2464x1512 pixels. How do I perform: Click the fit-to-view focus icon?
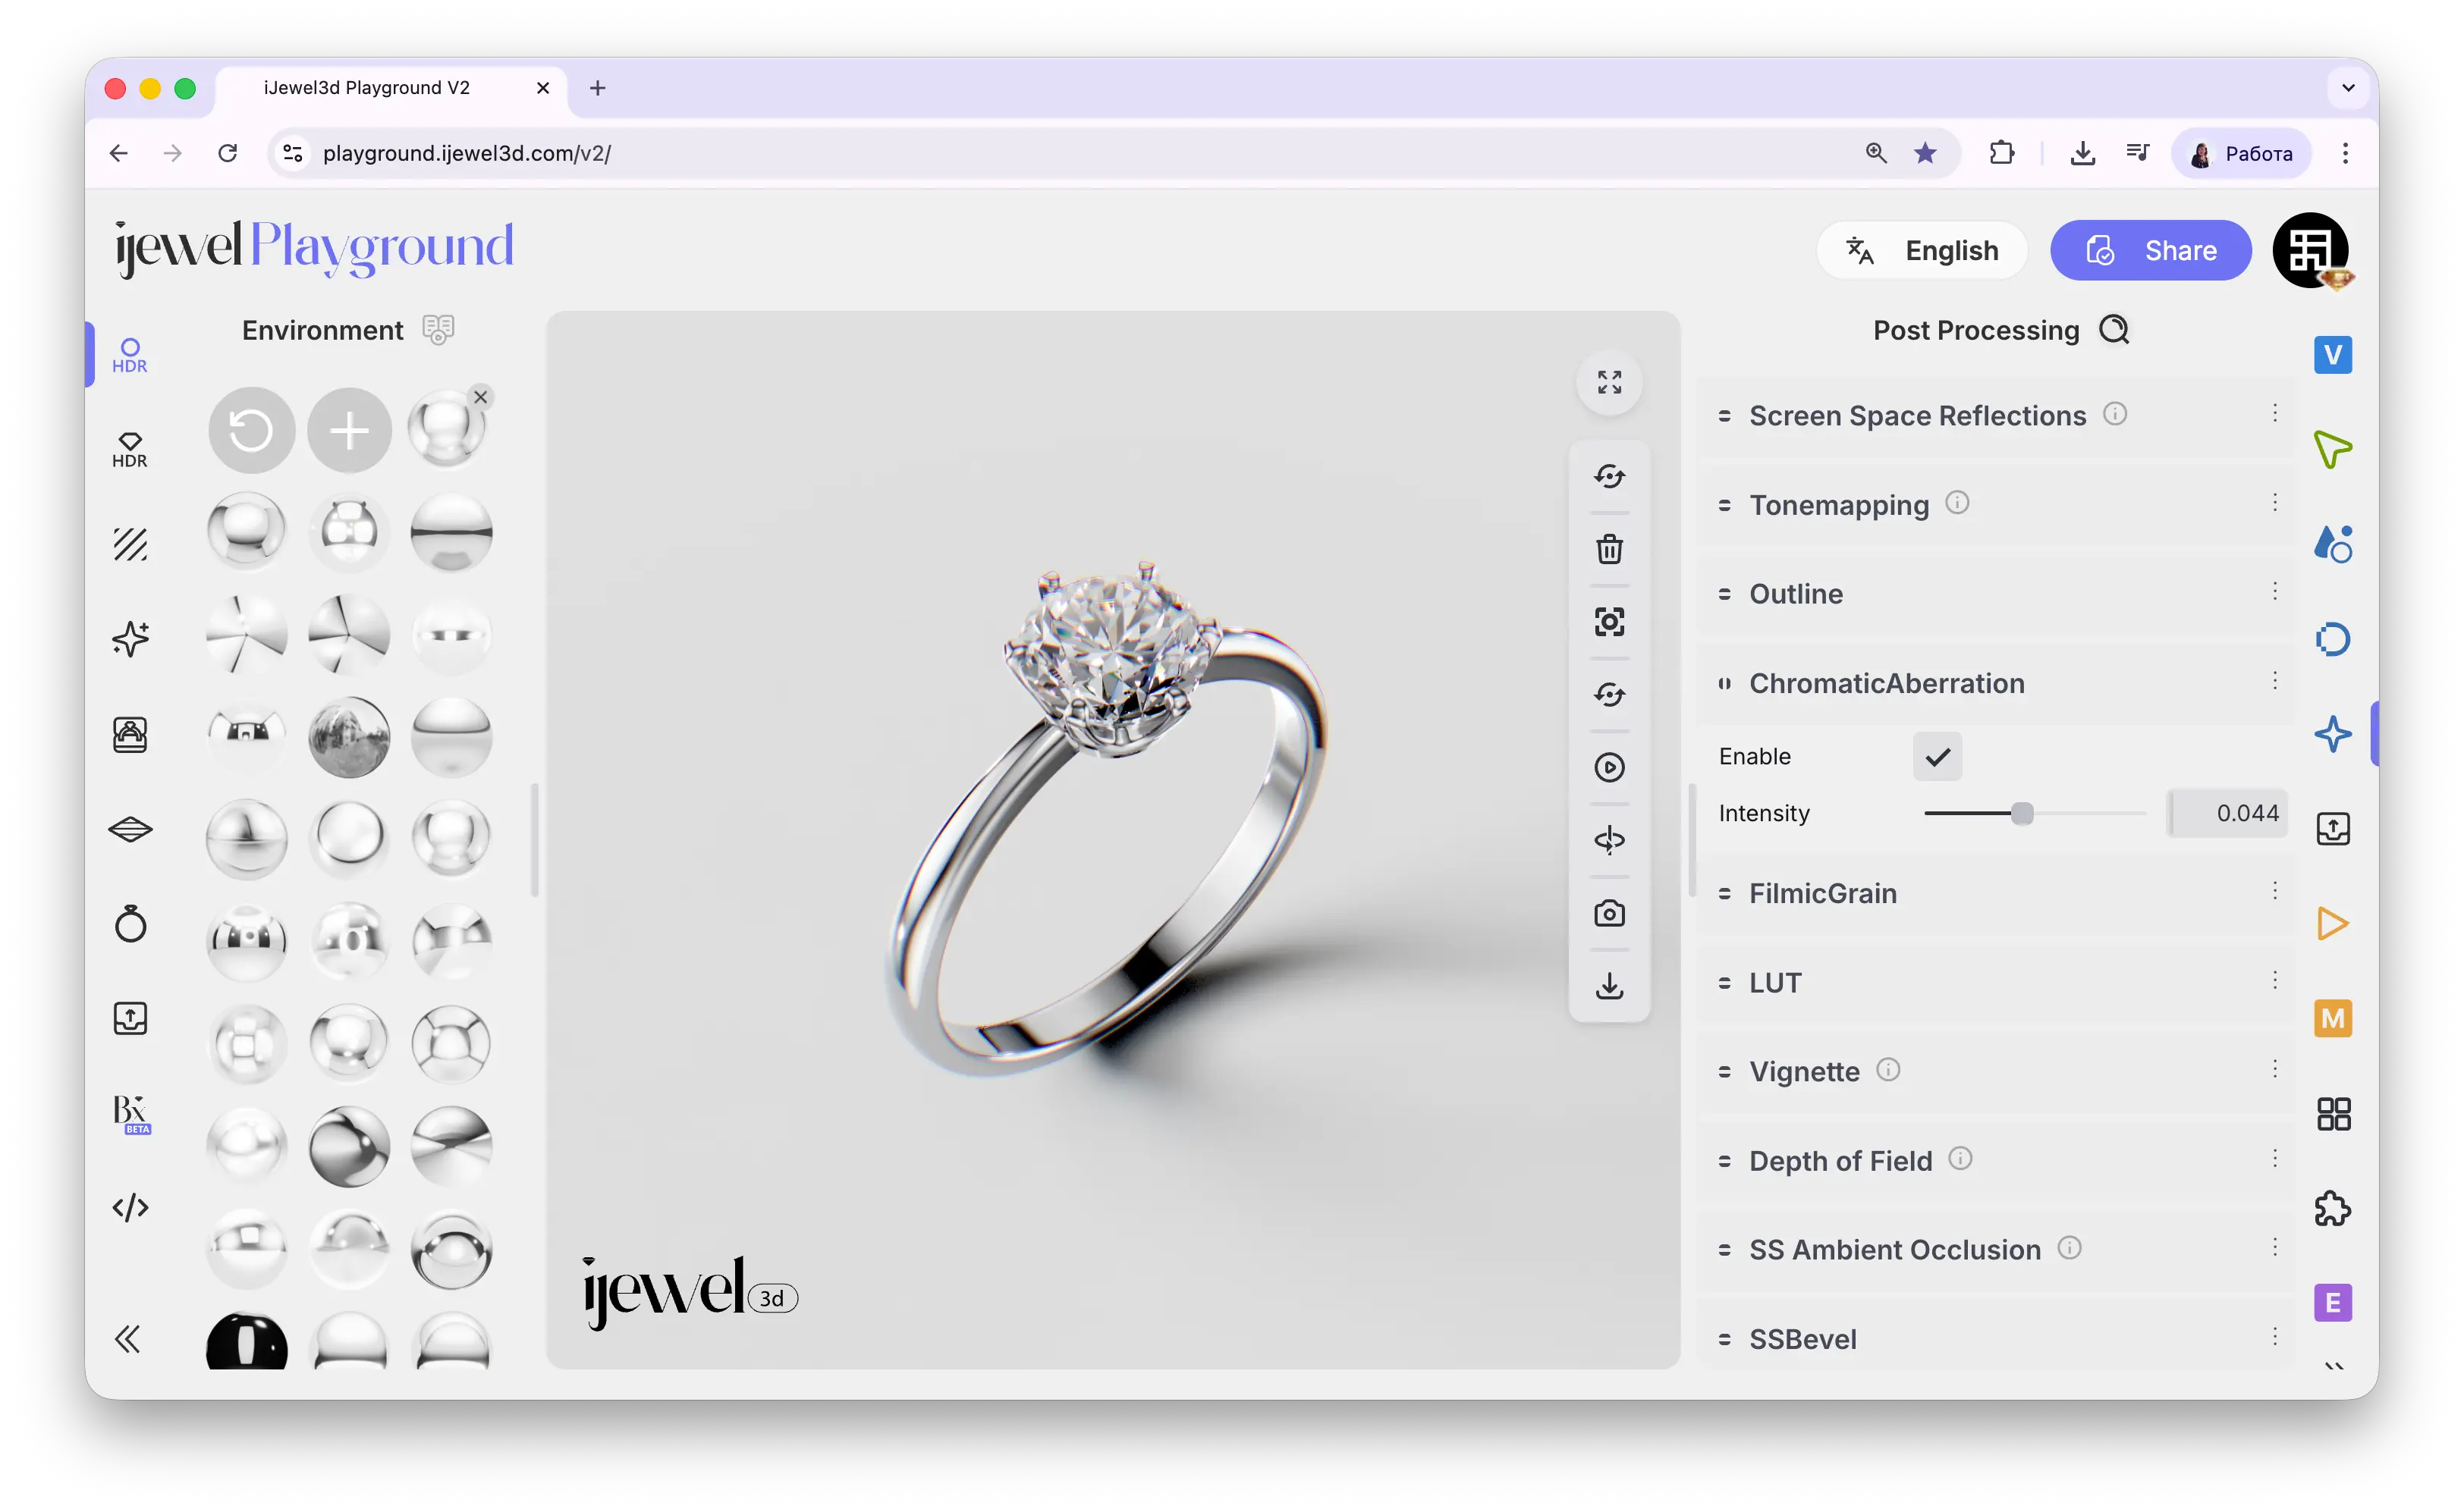point(1608,622)
